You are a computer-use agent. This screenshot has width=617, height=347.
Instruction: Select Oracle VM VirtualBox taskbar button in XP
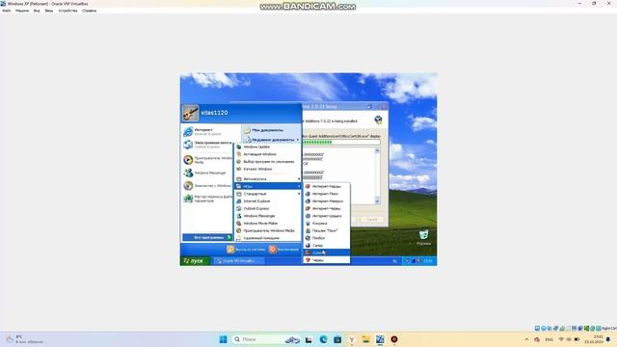click(238, 261)
